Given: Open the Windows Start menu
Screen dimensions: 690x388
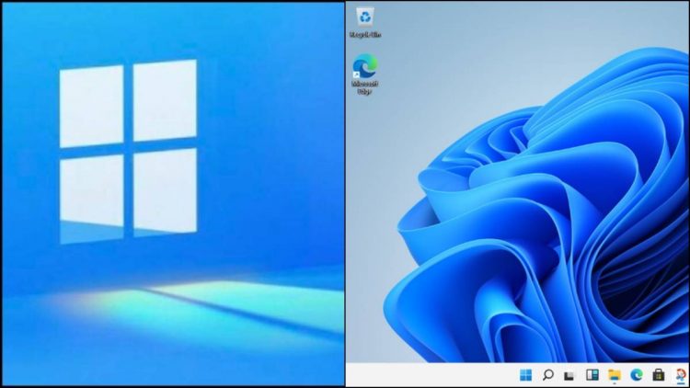Looking at the screenshot, I should coord(525,375).
